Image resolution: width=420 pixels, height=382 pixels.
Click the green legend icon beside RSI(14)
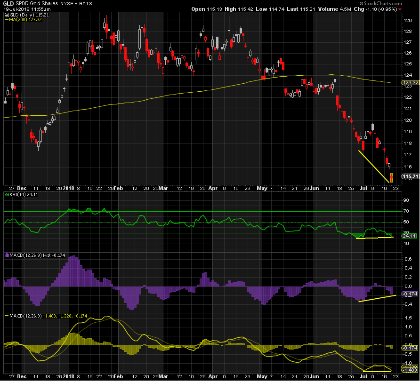click(x=7, y=195)
